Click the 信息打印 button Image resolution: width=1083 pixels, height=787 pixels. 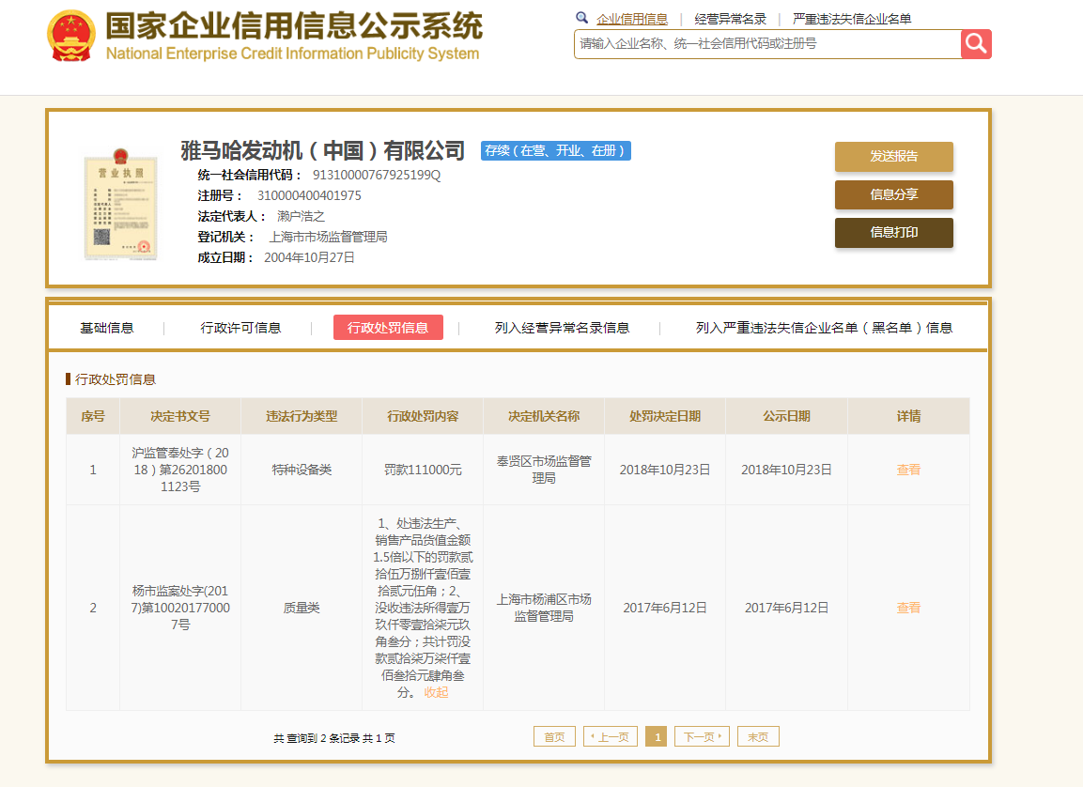pyautogui.click(x=894, y=233)
